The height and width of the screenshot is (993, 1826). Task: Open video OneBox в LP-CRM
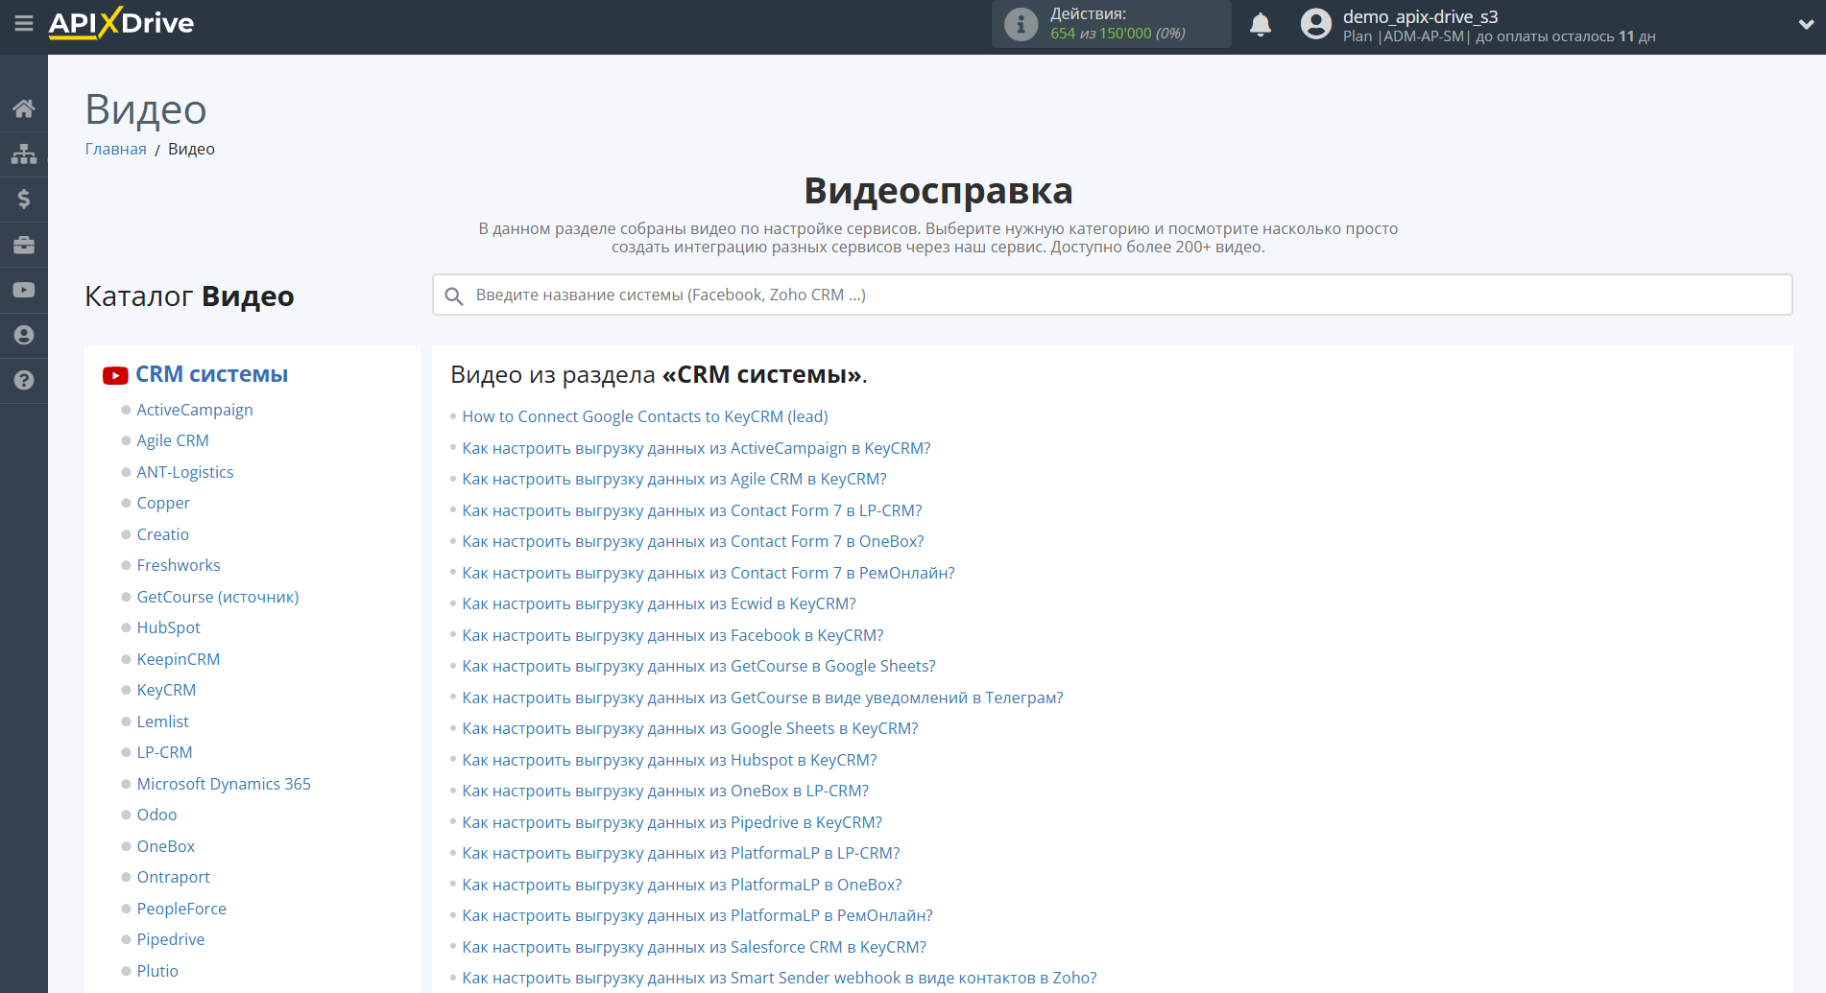click(x=665, y=791)
